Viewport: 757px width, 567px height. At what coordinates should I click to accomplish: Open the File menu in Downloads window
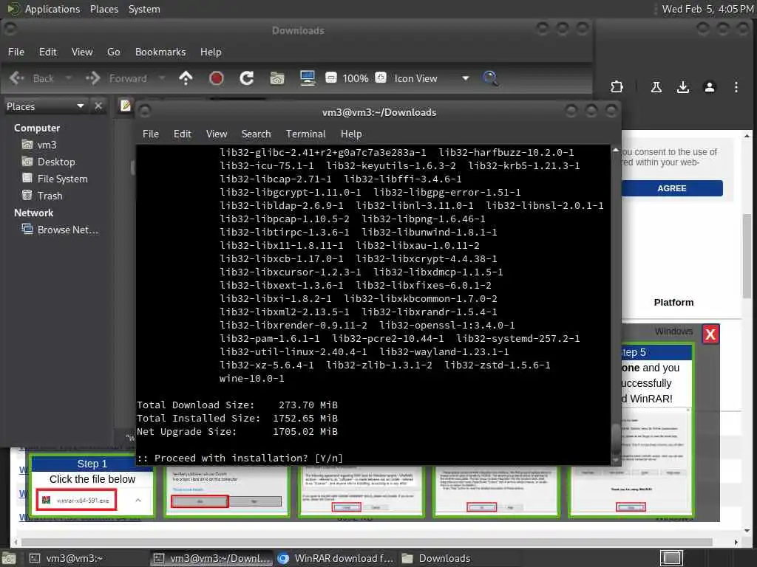tap(16, 52)
